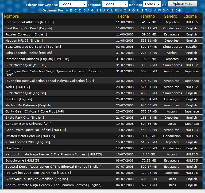This screenshot has height=193, width=205.
Task: Open Ford Racing Off Road [English]
Action: 29,28
